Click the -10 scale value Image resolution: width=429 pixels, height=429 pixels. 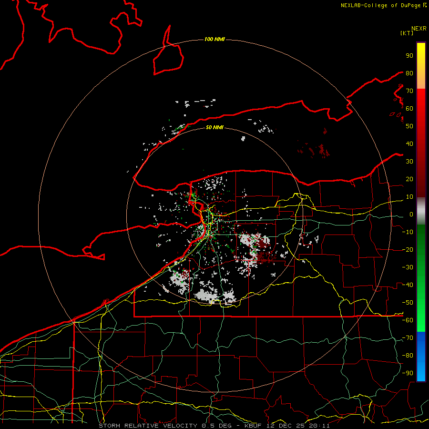(x=408, y=232)
